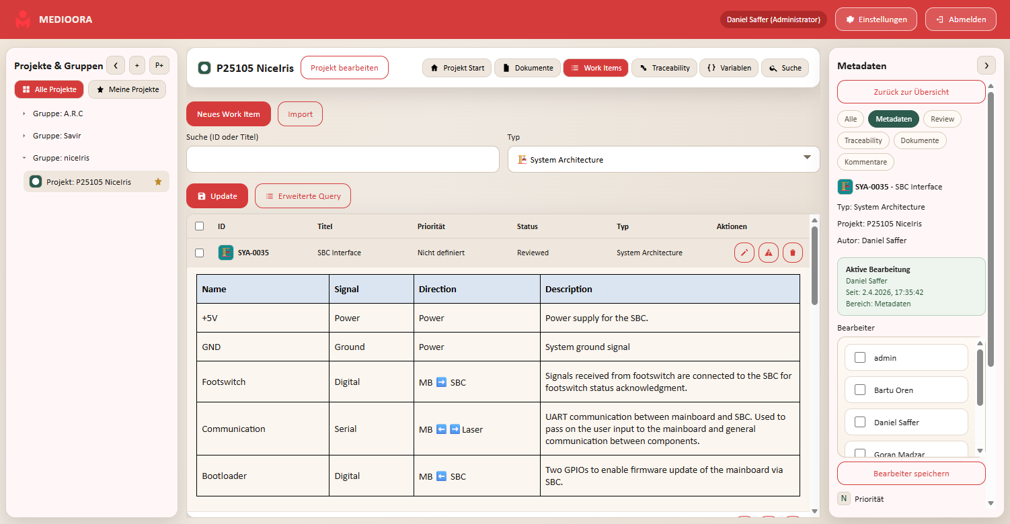This screenshot has width=1010, height=524.
Task: Click the P+ add project icon
Action: pos(159,65)
